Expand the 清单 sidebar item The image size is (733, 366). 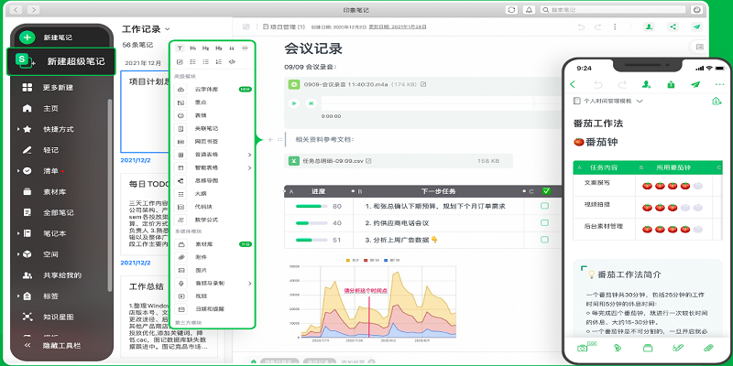(x=17, y=171)
